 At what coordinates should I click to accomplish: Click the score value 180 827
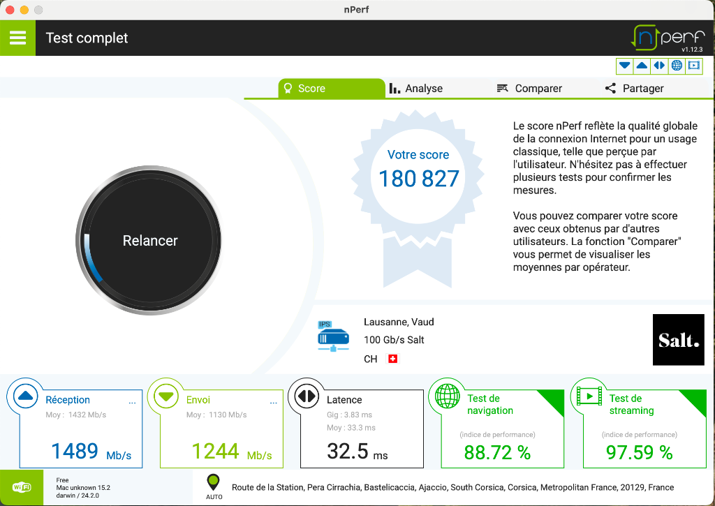tap(419, 179)
